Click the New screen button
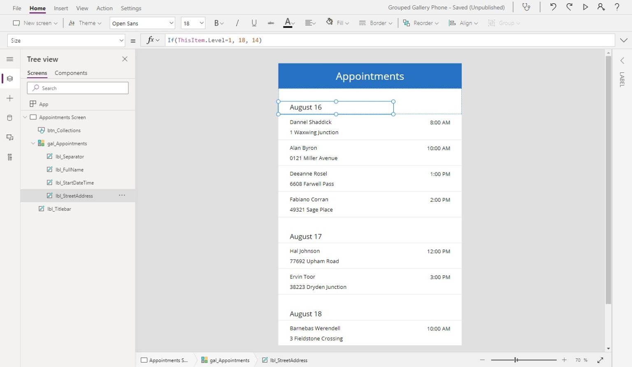Image resolution: width=632 pixels, height=367 pixels. pyautogui.click(x=35, y=23)
